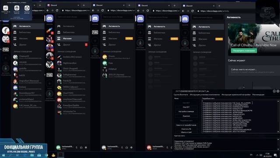Click the yellow app icon on the taskbar
The height and width of the screenshot is (158, 280).
(53, 155)
